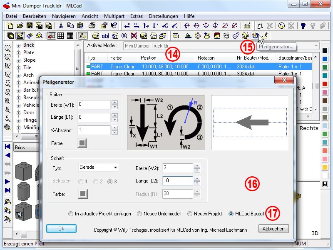The height and width of the screenshot is (250, 333).
Task: Open the Einstellungen menu
Action: 163,16
